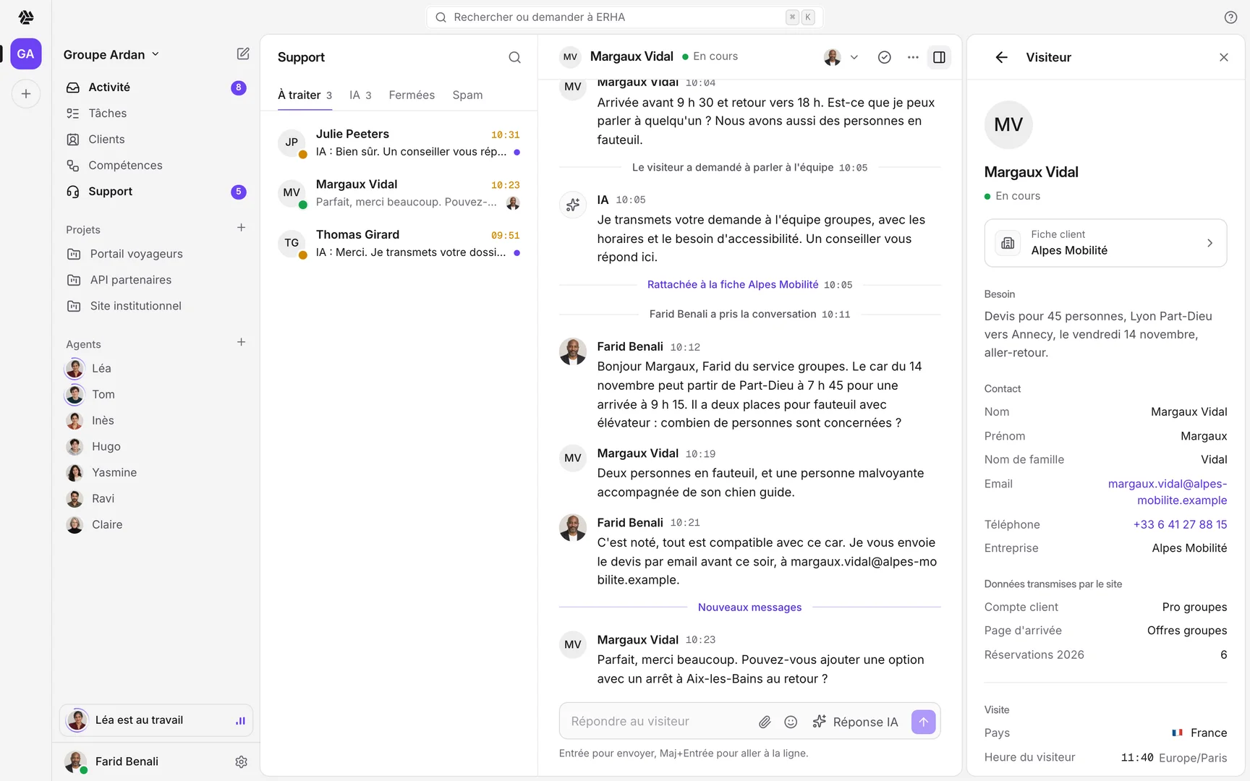This screenshot has height=781, width=1250.
Task: Open Activité in sidebar
Action: click(x=156, y=88)
